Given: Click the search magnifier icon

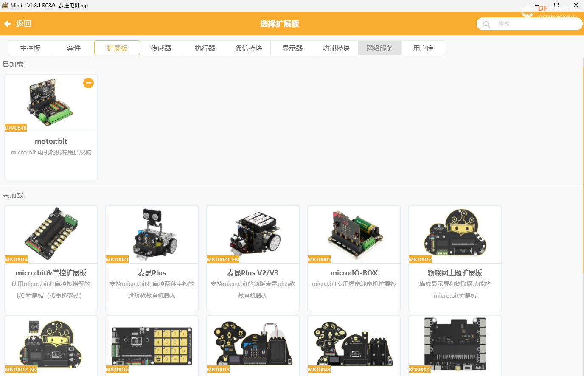Looking at the screenshot, I should pyautogui.click(x=487, y=25).
